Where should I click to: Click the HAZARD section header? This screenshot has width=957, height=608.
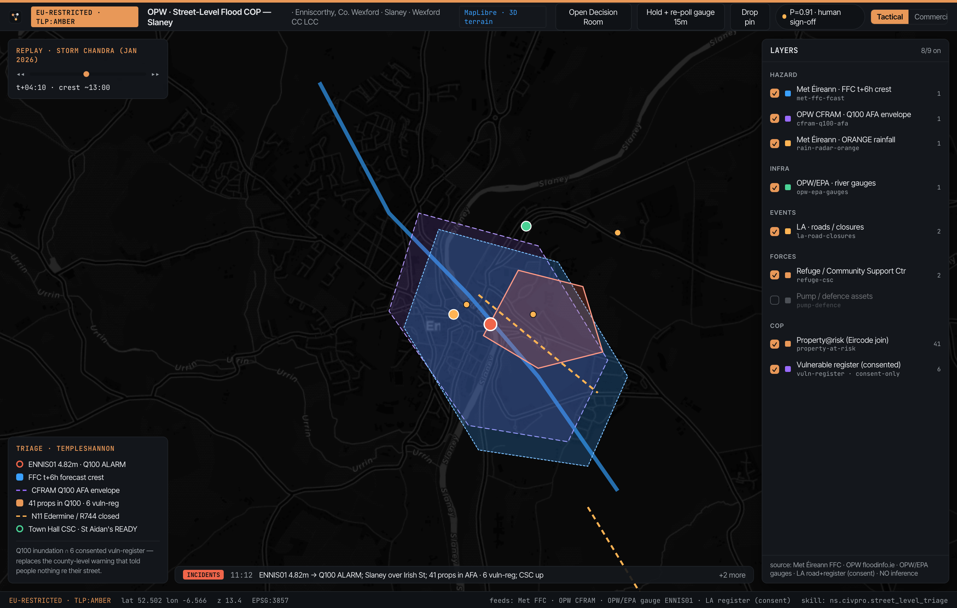pos(783,75)
